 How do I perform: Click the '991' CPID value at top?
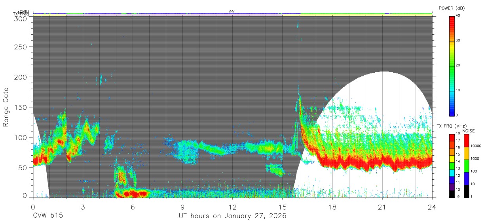click(233, 12)
